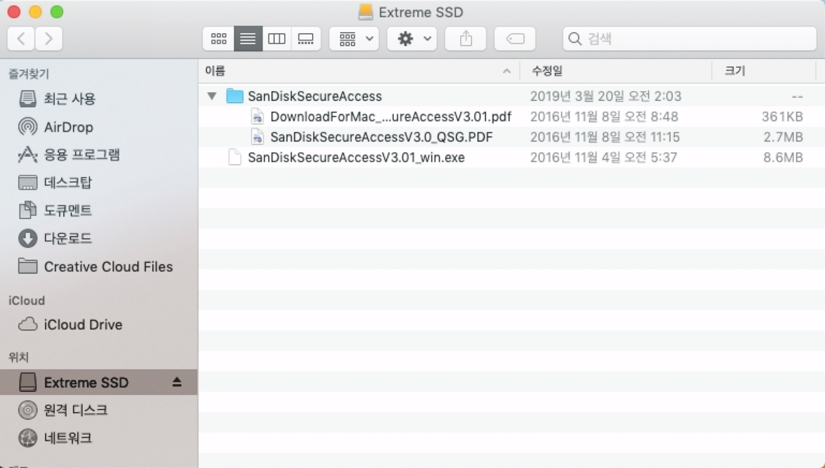Click the 응용 프로그램 applications icon
Viewport: 825px width, 468px height.
click(x=27, y=154)
